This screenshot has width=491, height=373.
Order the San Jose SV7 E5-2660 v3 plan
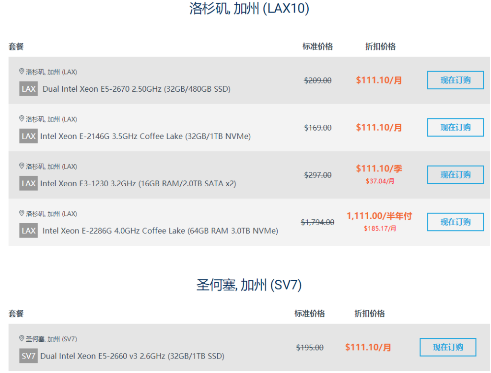(x=447, y=347)
